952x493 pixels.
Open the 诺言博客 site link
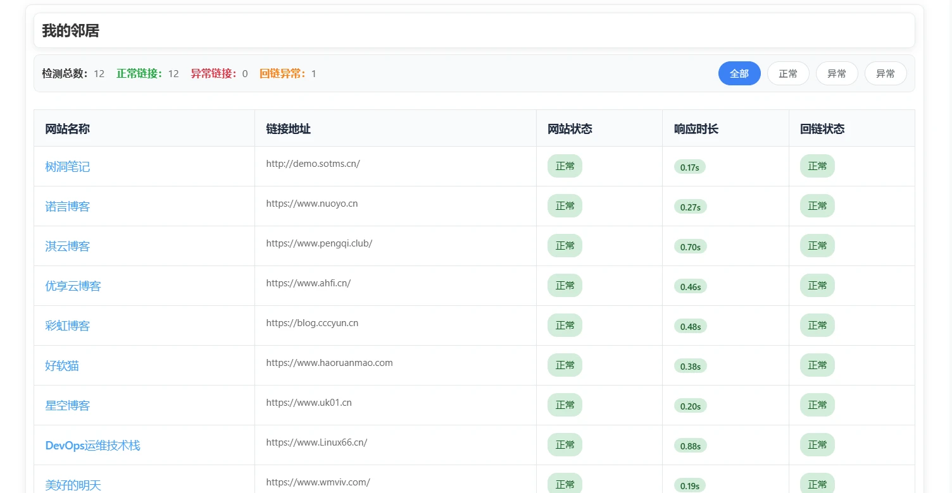[68, 207]
